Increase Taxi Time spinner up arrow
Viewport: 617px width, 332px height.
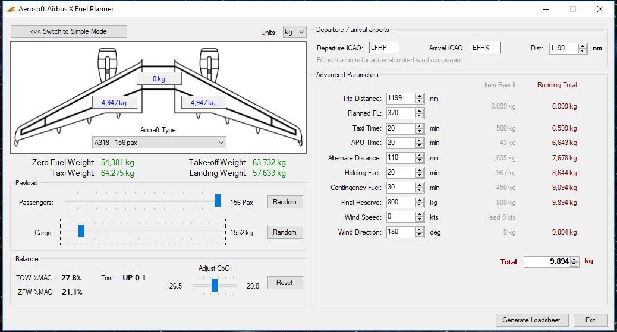(420, 126)
